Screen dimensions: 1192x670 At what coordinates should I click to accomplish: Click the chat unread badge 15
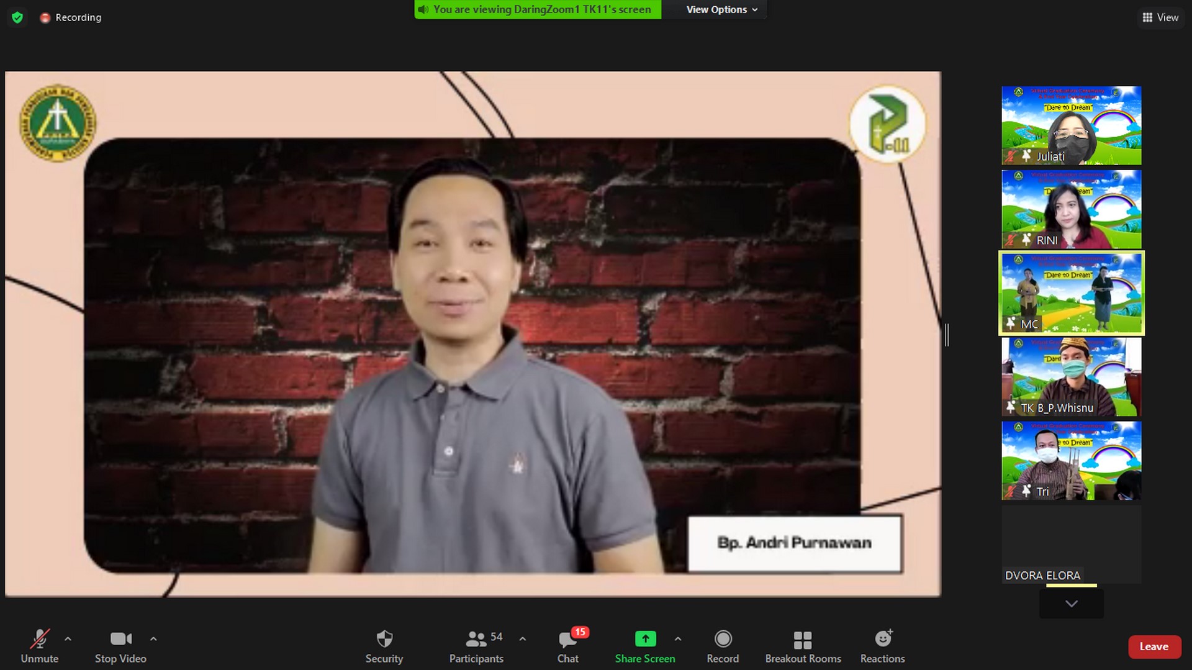(580, 632)
